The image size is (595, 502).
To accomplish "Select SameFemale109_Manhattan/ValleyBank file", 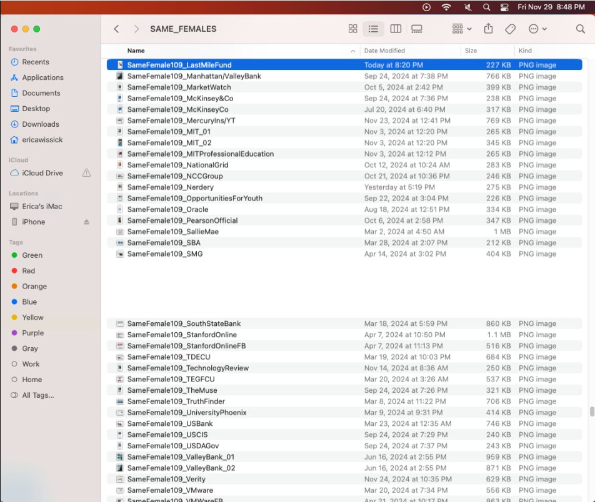I will tap(344, 76).
